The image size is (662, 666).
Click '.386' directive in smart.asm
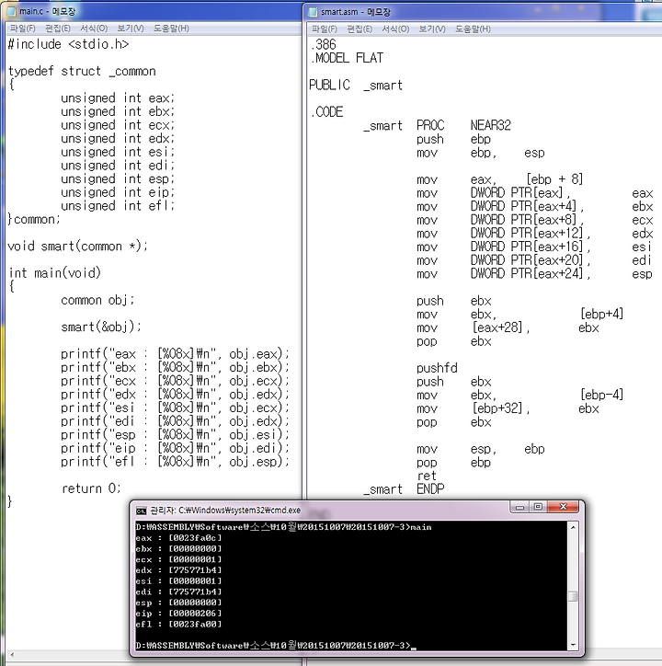323,44
